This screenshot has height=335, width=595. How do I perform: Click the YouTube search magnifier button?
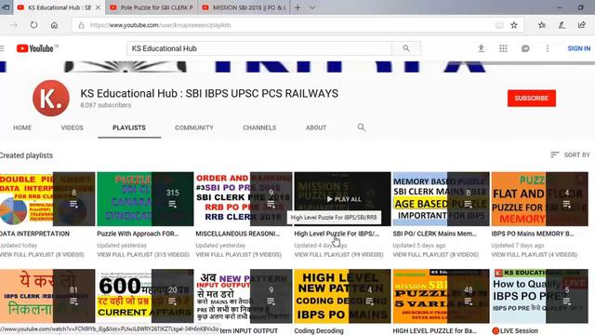tap(406, 48)
